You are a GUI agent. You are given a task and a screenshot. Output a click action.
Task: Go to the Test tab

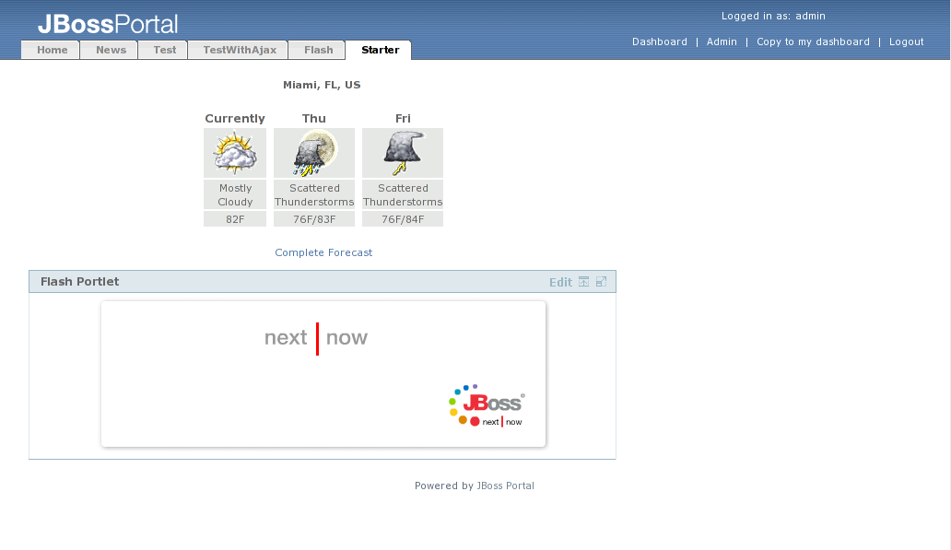coord(165,50)
